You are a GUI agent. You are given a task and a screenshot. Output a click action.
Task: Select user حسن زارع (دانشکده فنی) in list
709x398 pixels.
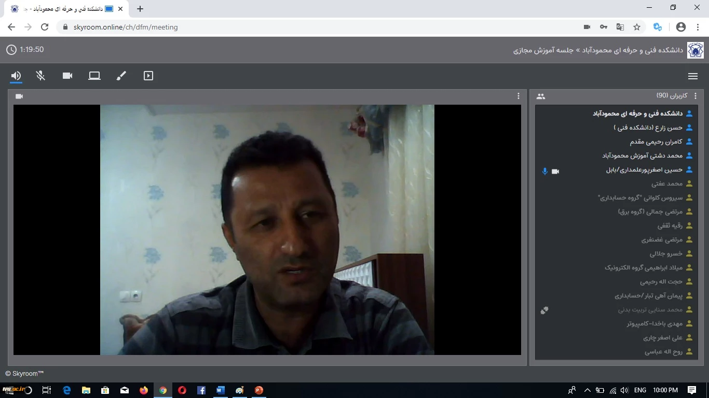click(x=648, y=127)
